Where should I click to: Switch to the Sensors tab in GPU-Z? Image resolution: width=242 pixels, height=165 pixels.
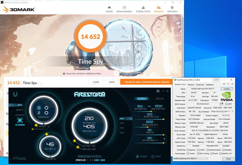[191, 85]
